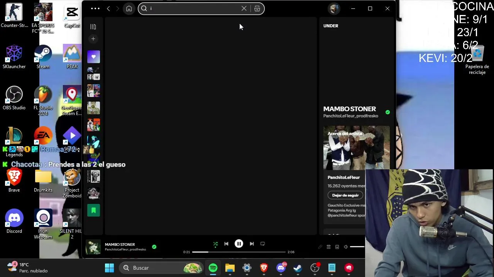Skip to the next track
Image resolution: width=494 pixels, height=277 pixels.
coord(252,244)
